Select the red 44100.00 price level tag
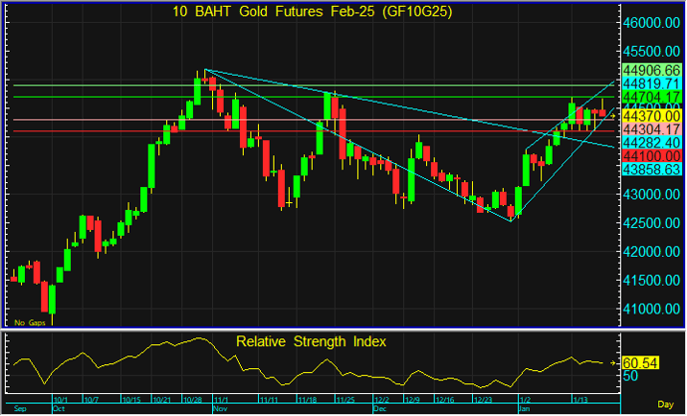The image size is (687, 416). click(x=651, y=157)
